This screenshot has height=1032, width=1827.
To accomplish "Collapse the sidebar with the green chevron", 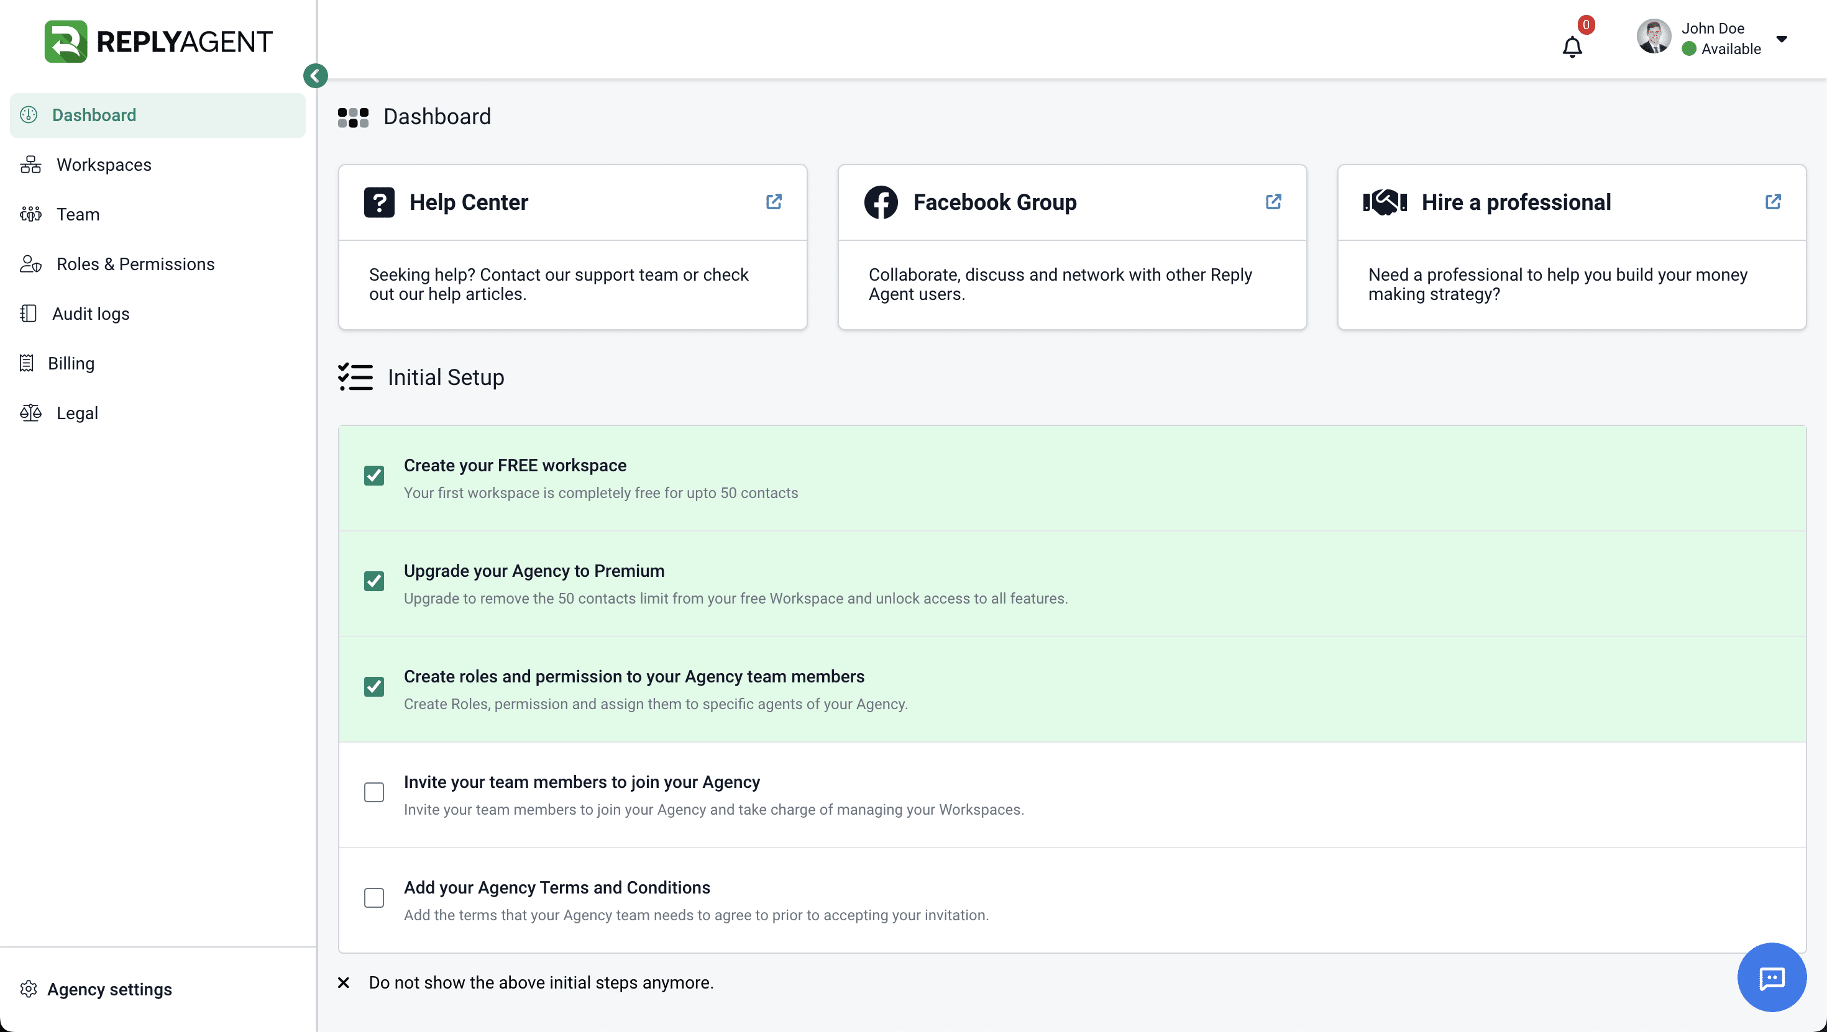I will click(x=316, y=76).
